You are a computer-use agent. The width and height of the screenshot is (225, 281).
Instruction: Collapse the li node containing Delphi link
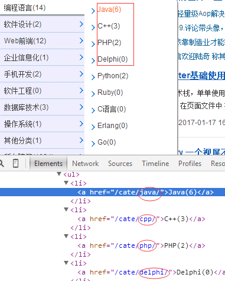click(66, 263)
